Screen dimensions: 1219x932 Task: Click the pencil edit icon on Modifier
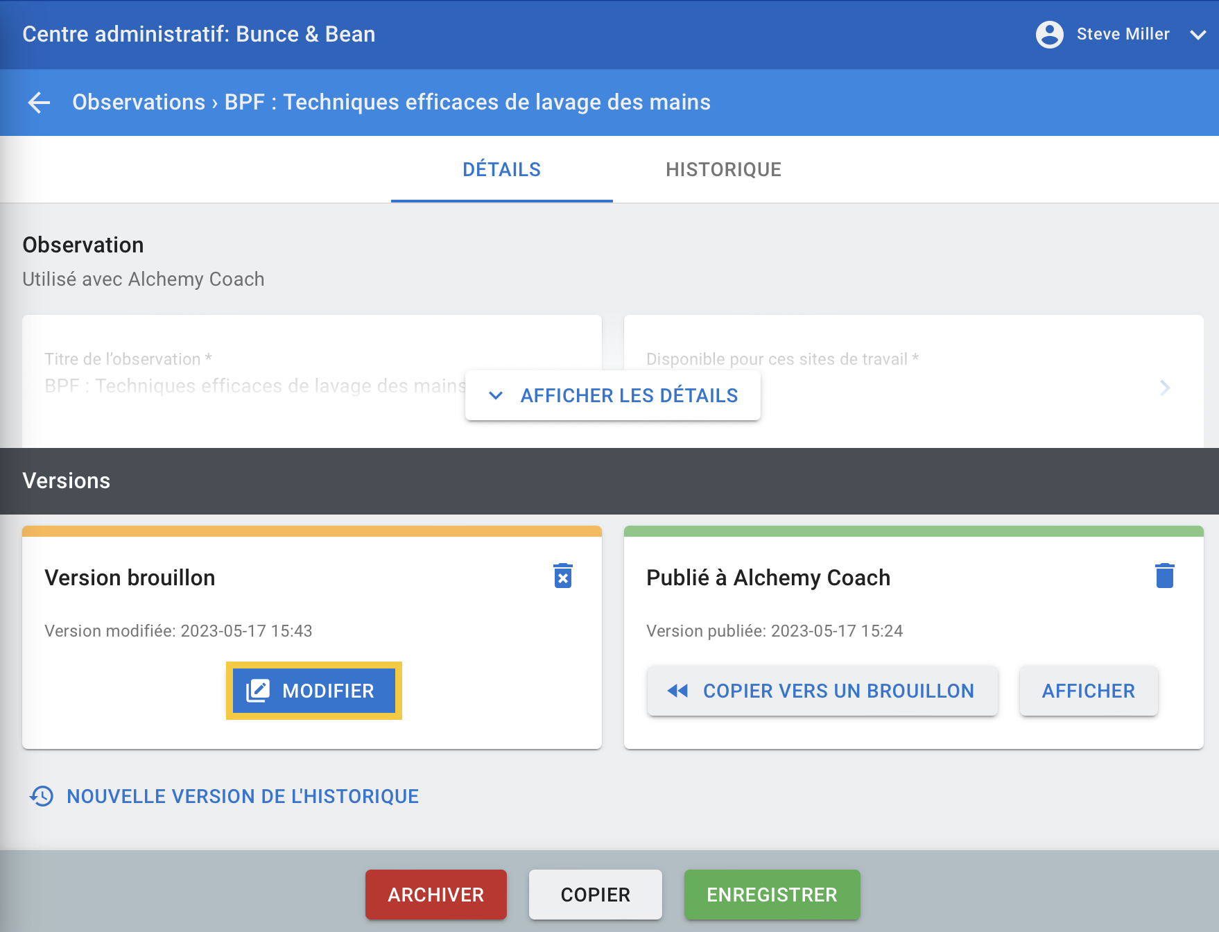pyautogui.click(x=258, y=691)
